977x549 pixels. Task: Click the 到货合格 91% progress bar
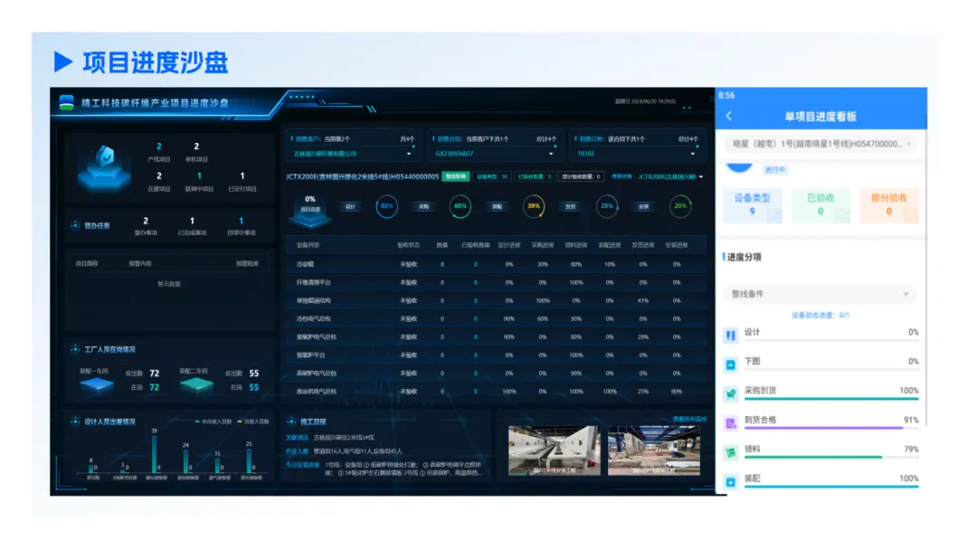coord(831,428)
